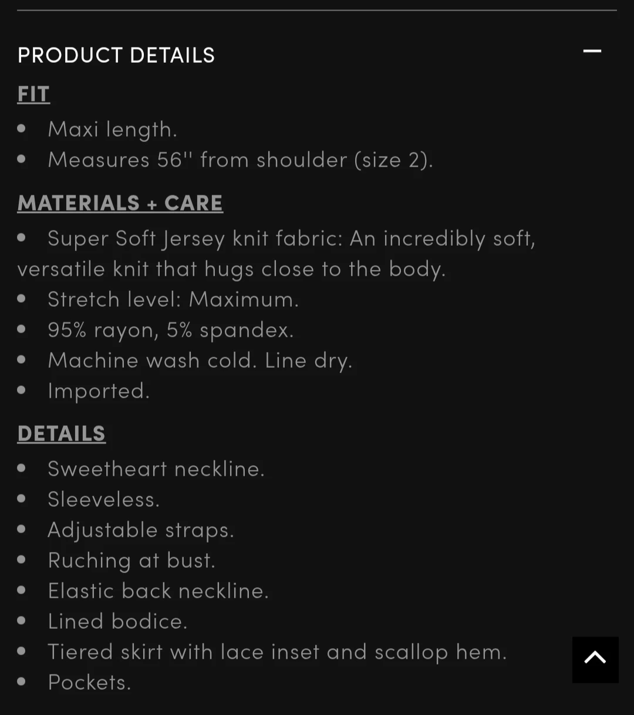
Task: Click the 'Elastic back neckline.' bullet
Action: (158, 591)
